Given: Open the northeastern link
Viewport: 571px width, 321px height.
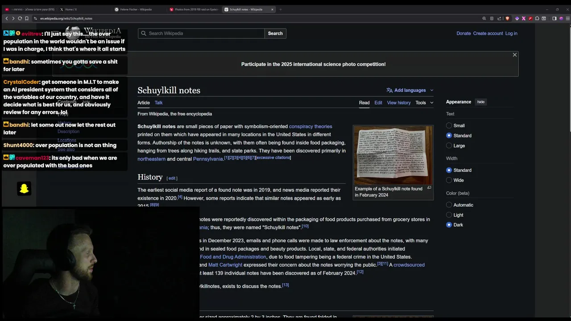Looking at the screenshot, I should 151,159.
